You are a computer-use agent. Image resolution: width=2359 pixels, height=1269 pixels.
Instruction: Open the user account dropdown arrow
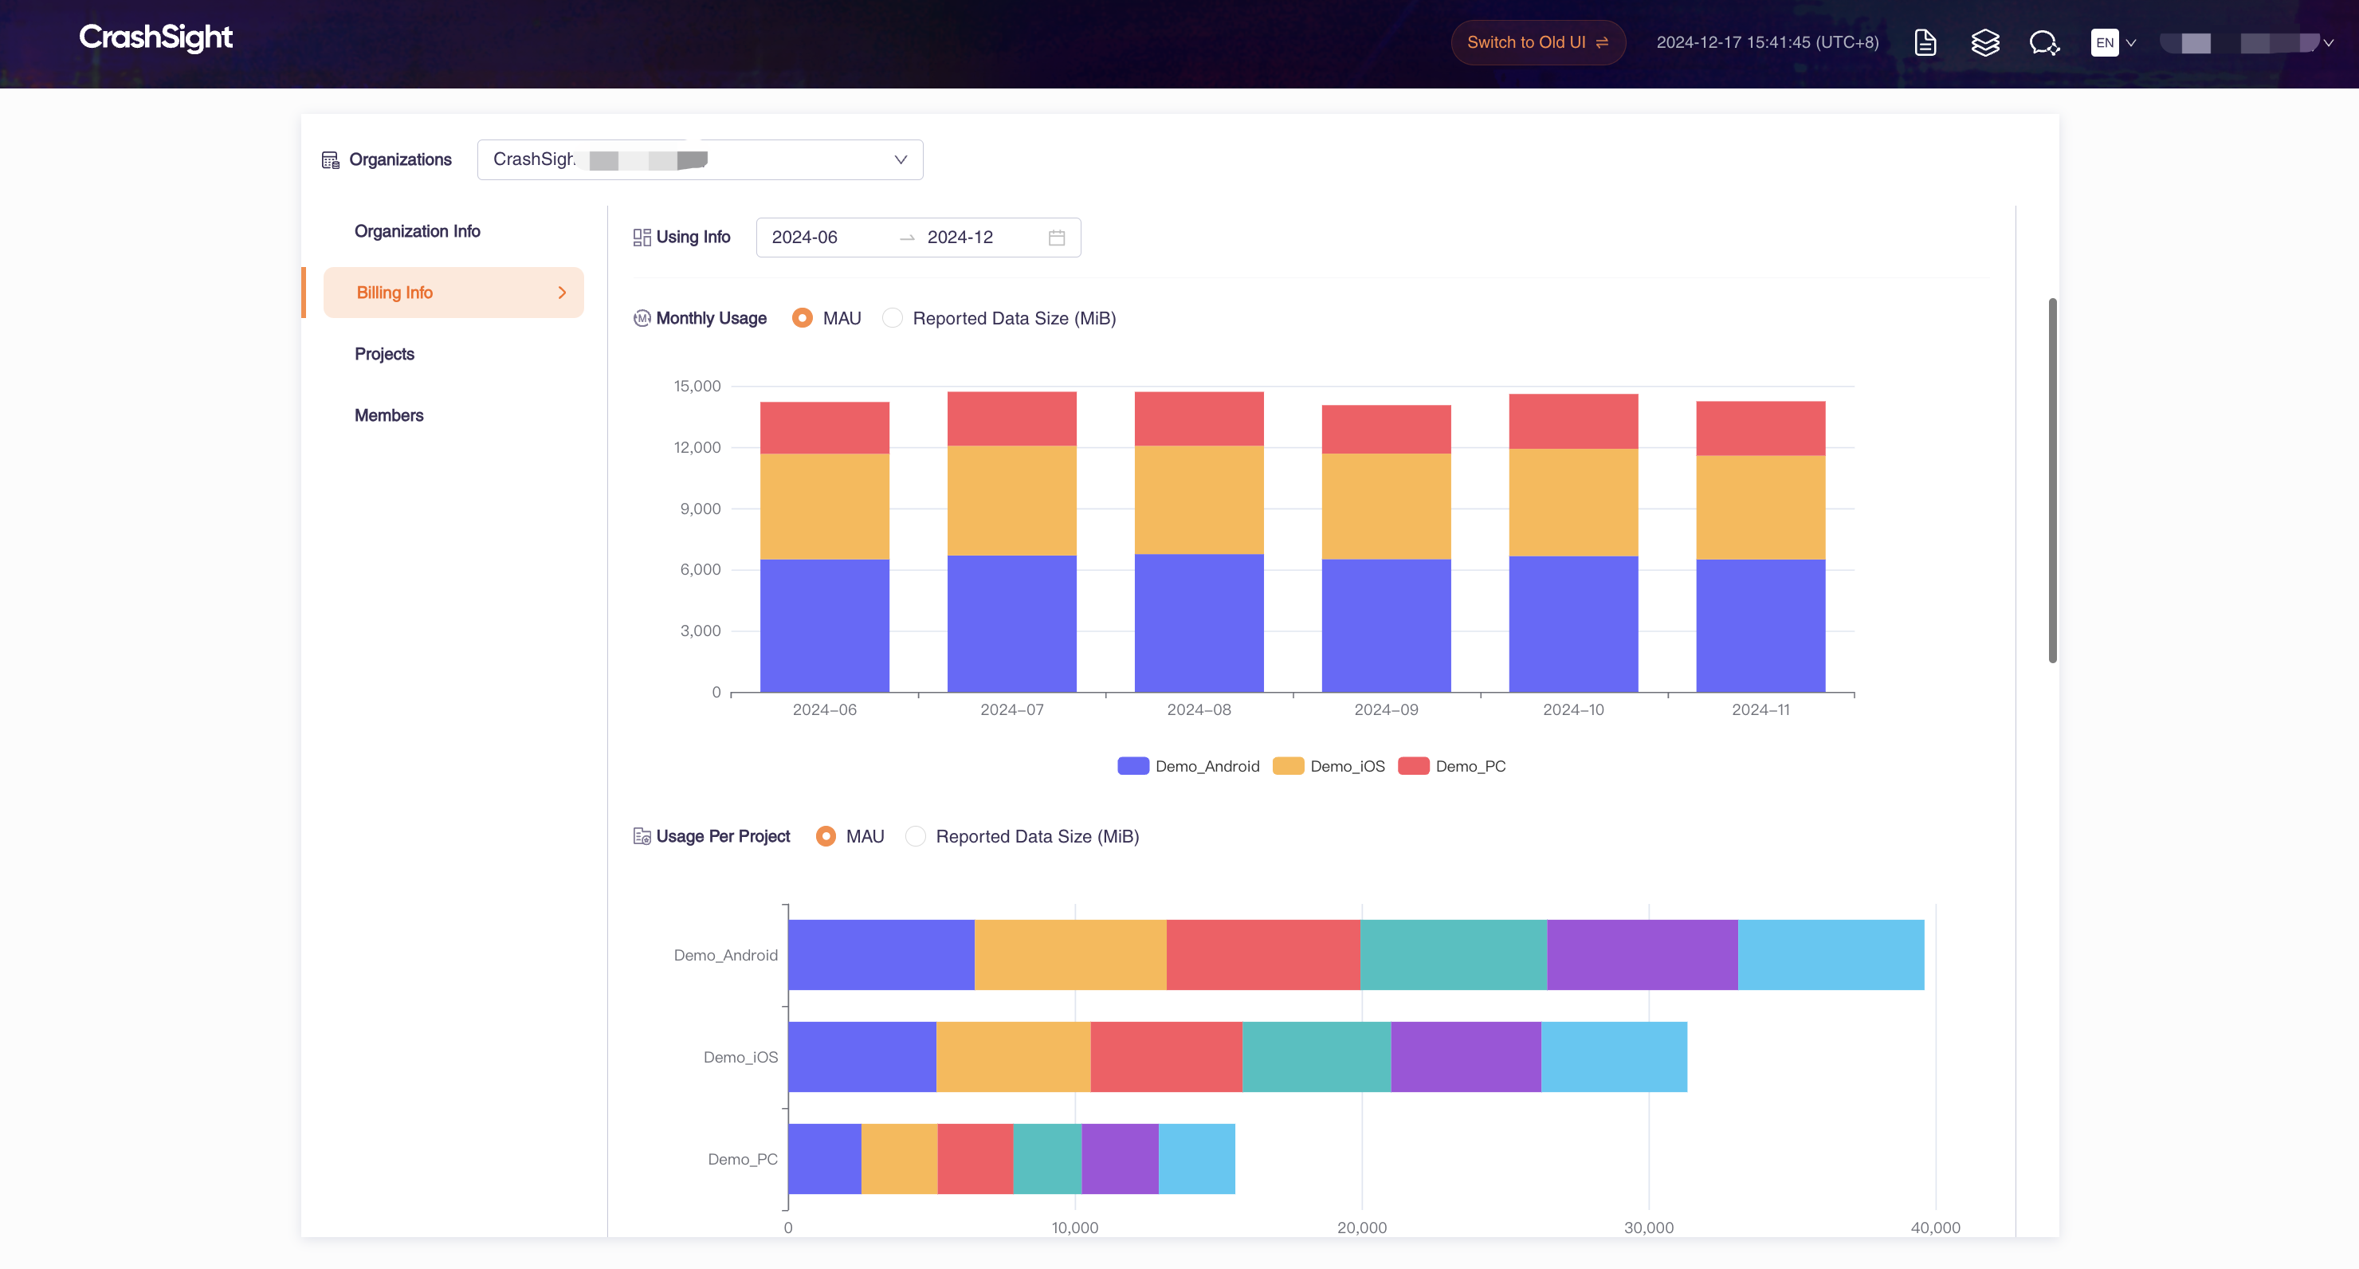[2329, 43]
